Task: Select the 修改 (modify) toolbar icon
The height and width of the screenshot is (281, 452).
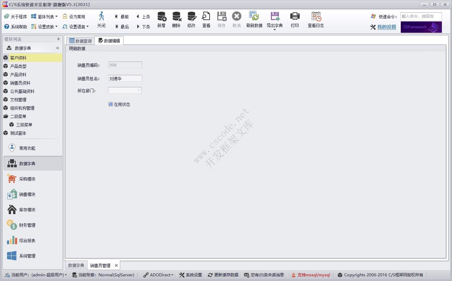Action: pyautogui.click(x=191, y=19)
